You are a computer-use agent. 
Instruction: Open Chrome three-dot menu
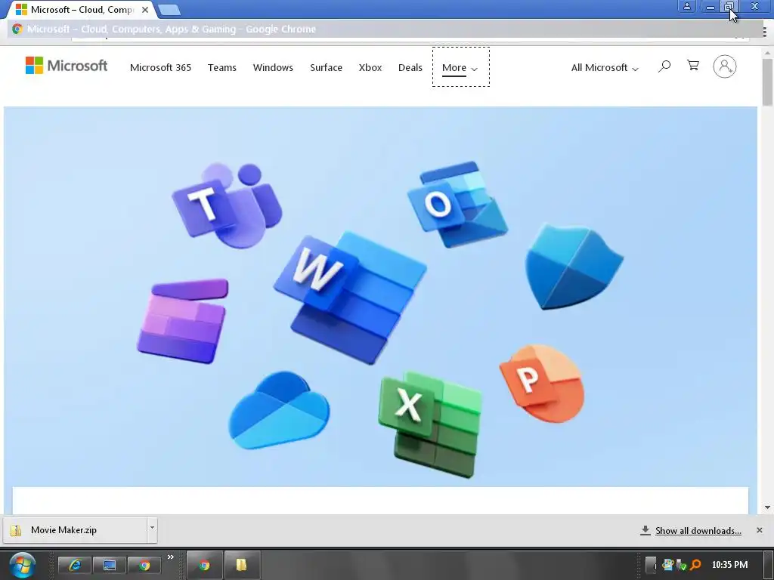(765, 32)
